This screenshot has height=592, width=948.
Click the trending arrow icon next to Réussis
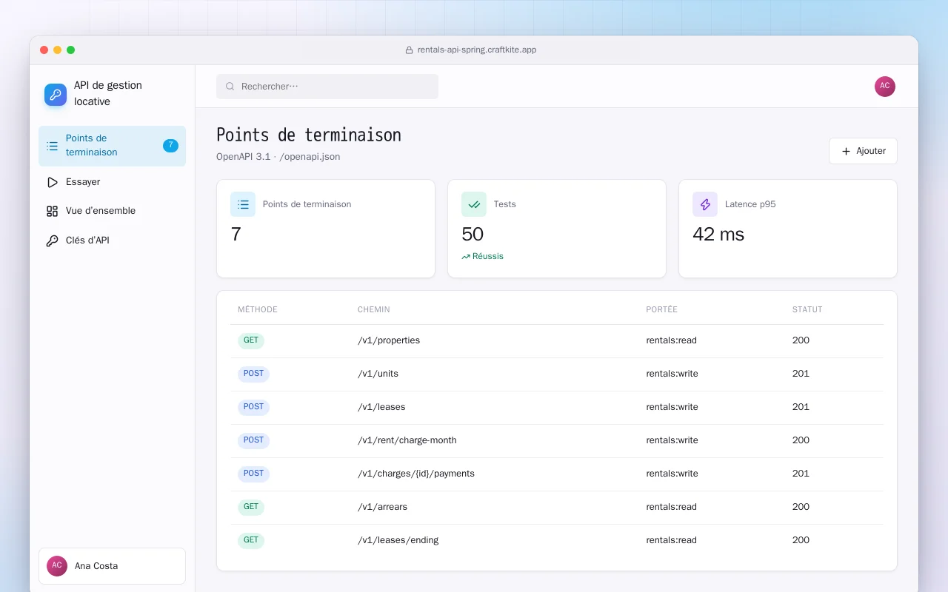click(x=466, y=257)
